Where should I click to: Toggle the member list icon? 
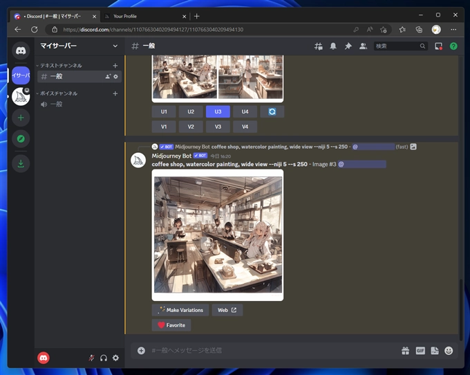click(363, 46)
